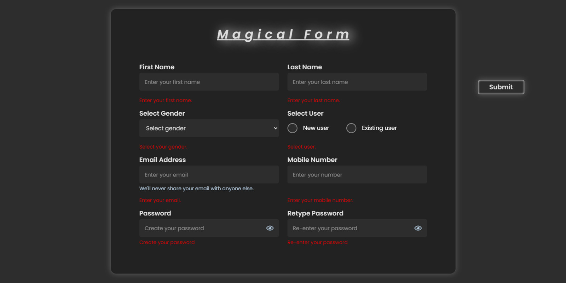This screenshot has width=566, height=283.
Task: Show password using Password field eye icon
Action: [x=270, y=228]
